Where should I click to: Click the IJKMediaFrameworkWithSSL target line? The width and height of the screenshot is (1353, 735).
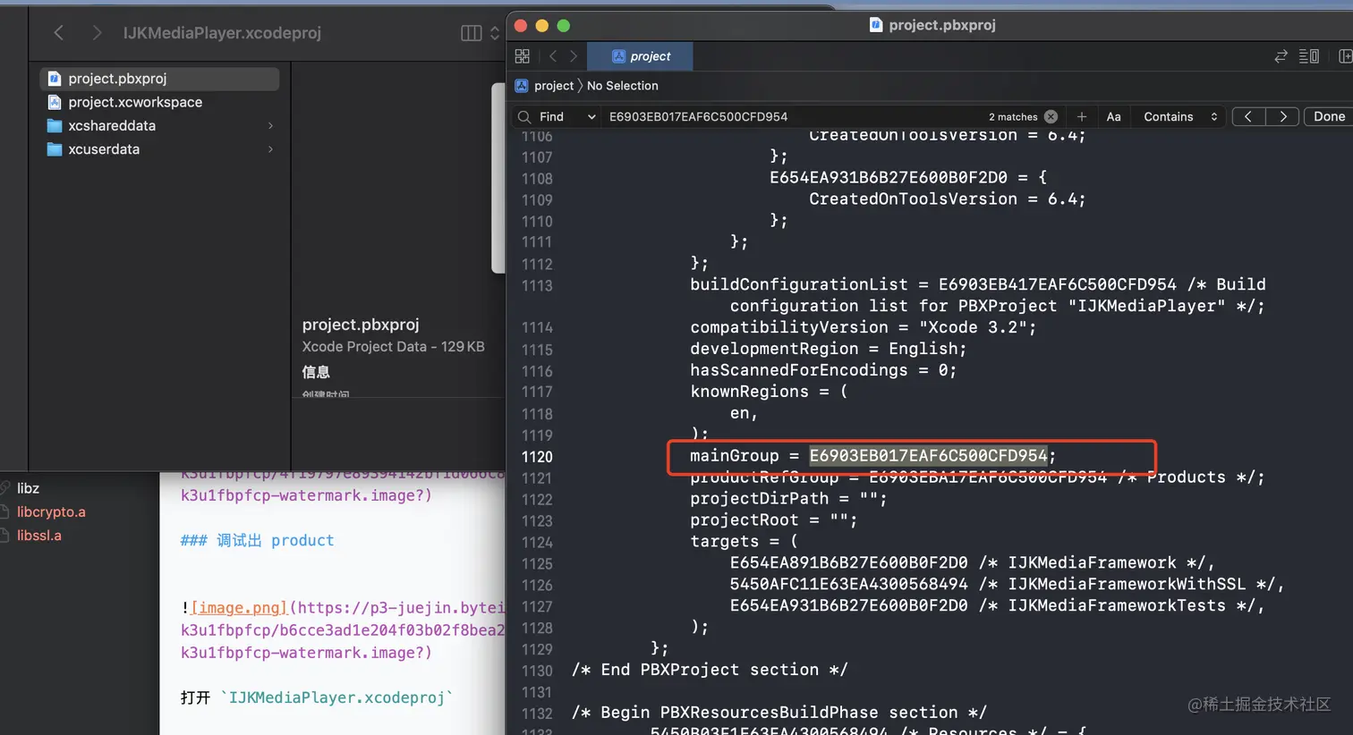coord(1007,585)
